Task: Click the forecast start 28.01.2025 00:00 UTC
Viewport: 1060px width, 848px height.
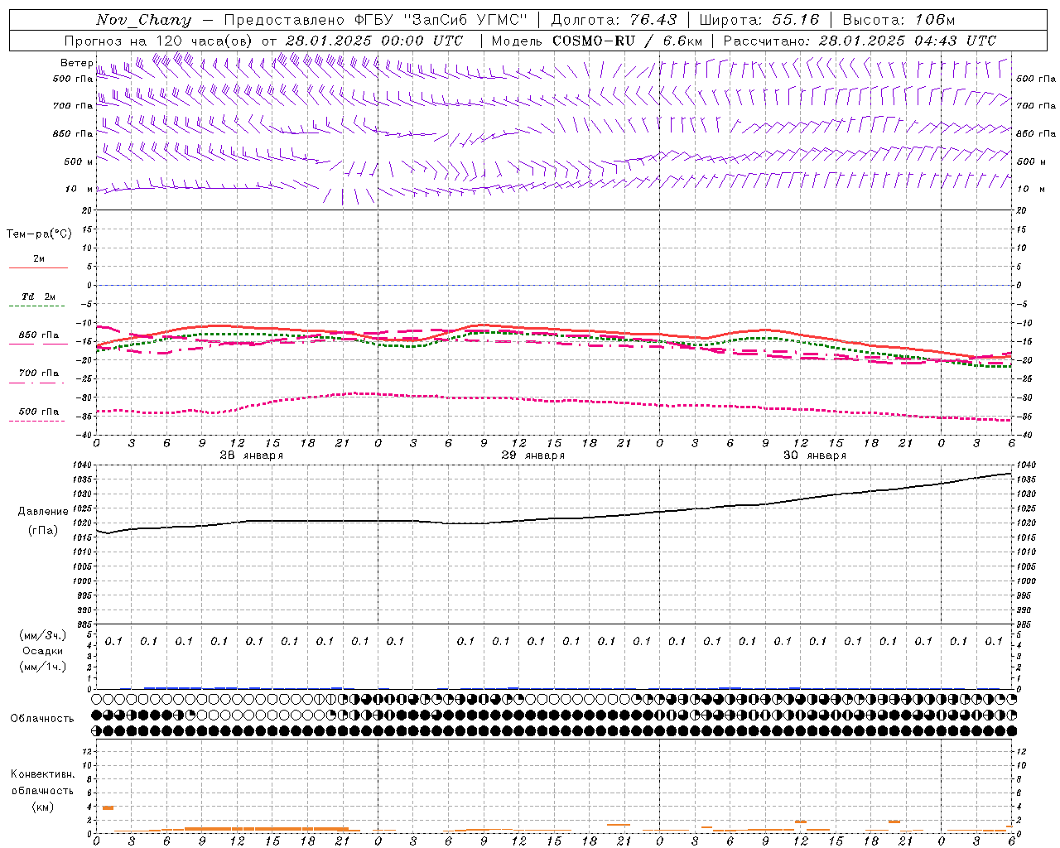Action: click(x=374, y=41)
